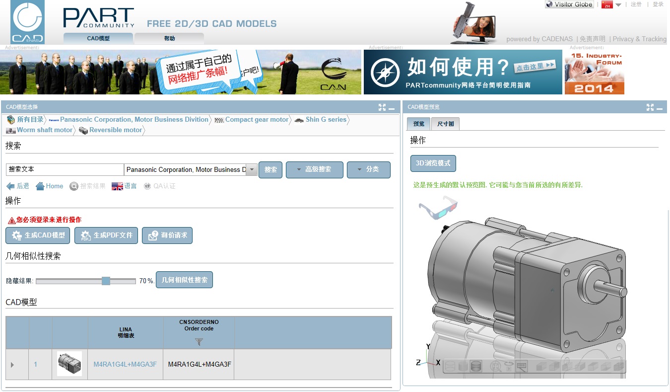Screen dimensions: 670x392
Task: Switch to the 预览 preview tab
Action: (x=419, y=124)
